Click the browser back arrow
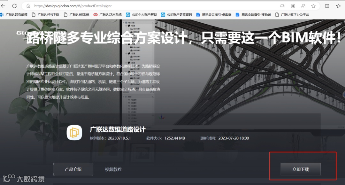Screen dimensions: 345x185 pos(3,6)
